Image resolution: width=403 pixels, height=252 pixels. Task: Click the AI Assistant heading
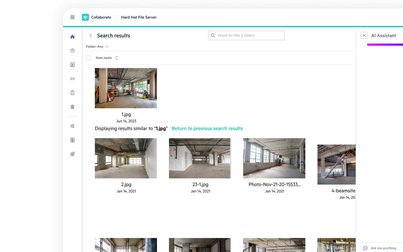coord(383,36)
